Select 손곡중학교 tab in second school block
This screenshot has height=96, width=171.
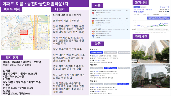pyautogui.click(x=97, y=68)
